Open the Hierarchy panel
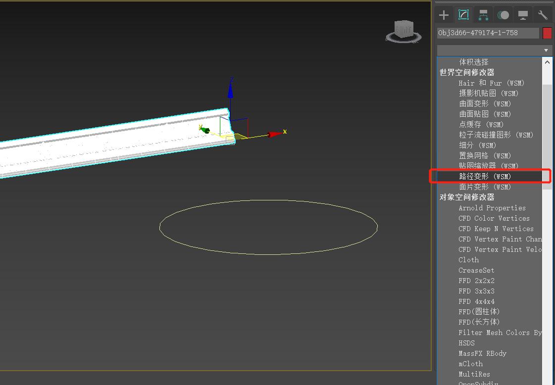Image resolution: width=555 pixels, height=385 pixels. 483,15
